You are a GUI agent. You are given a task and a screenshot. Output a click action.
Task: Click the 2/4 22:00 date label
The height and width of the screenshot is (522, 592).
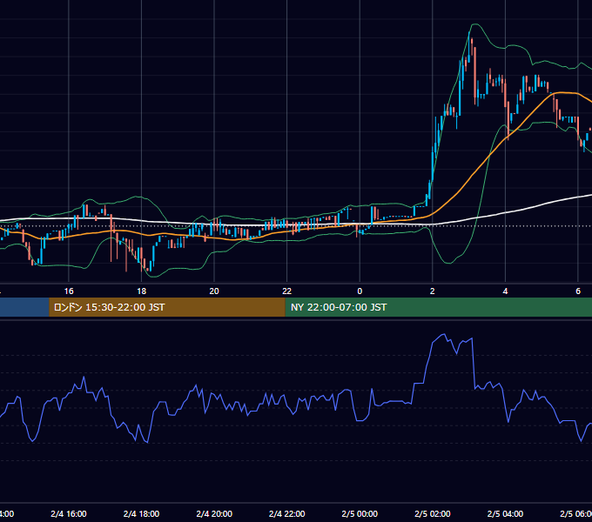287,513
